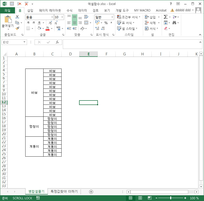Click the Paste clipboard icon
Viewport: 204px width, 201px height.
pyautogui.click(x=8, y=19)
